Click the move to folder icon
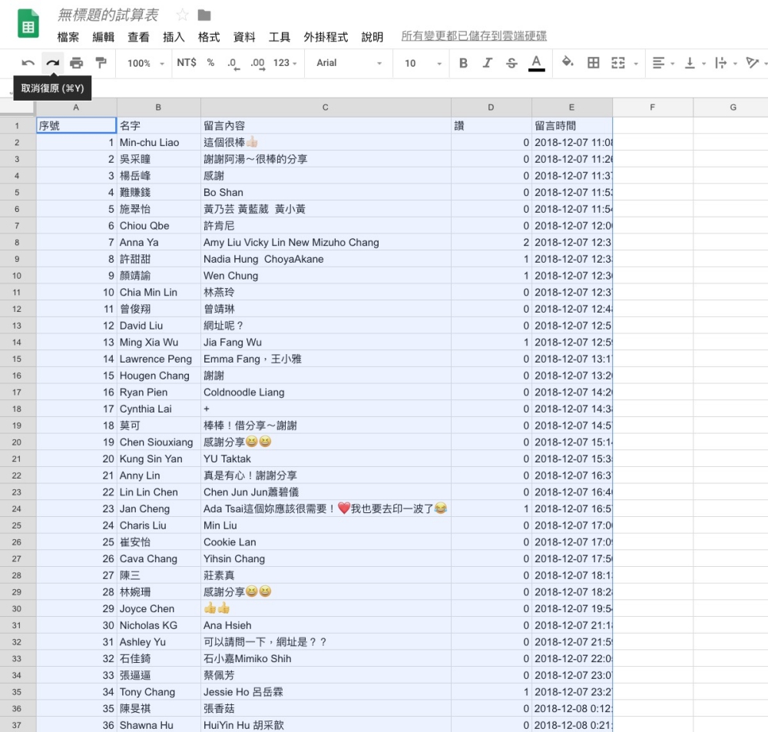Screen dimensions: 768x732 coord(204,15)
